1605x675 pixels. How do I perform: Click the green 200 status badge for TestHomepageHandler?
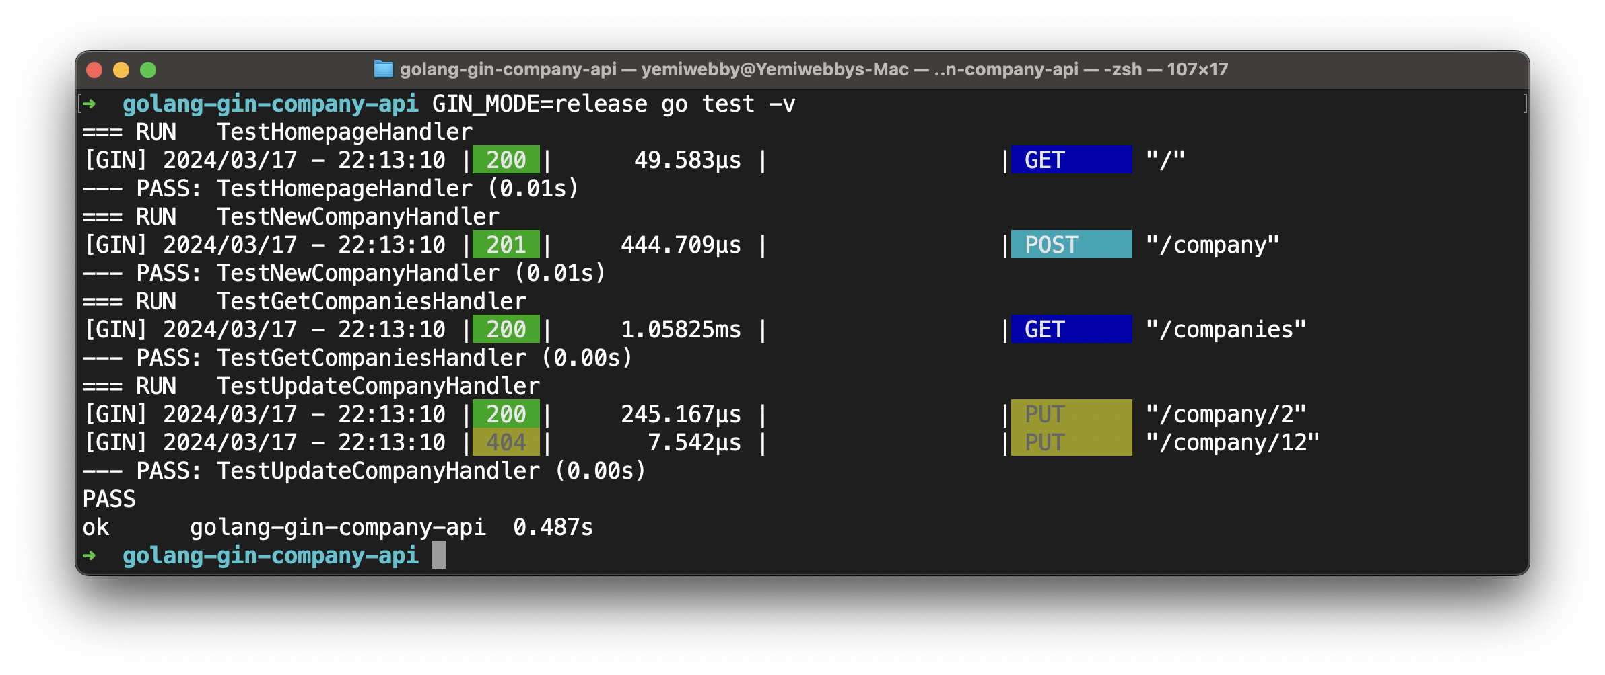505,160
